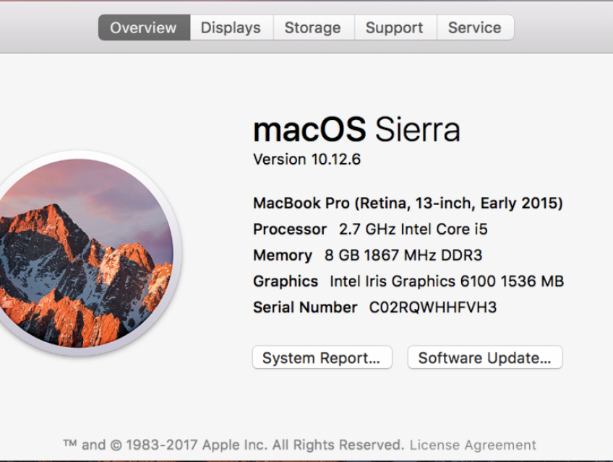Click the MacBook Pro model description
This screenshot has width=613, height=462.
[x=408, y=203]
